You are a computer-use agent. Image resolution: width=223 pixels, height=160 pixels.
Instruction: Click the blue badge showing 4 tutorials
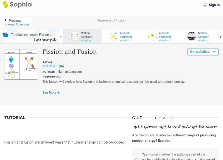pyautogui.click(x=5, y=35)
